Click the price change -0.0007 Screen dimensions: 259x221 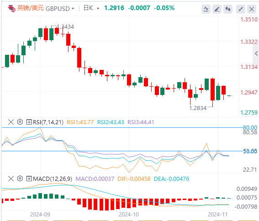tap(139, 8)
